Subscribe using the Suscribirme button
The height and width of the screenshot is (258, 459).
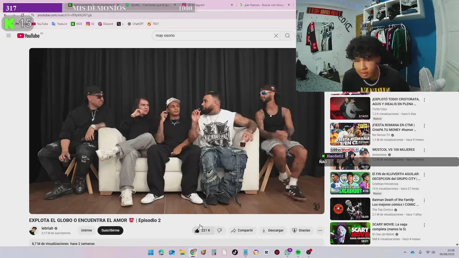[110, 230]
